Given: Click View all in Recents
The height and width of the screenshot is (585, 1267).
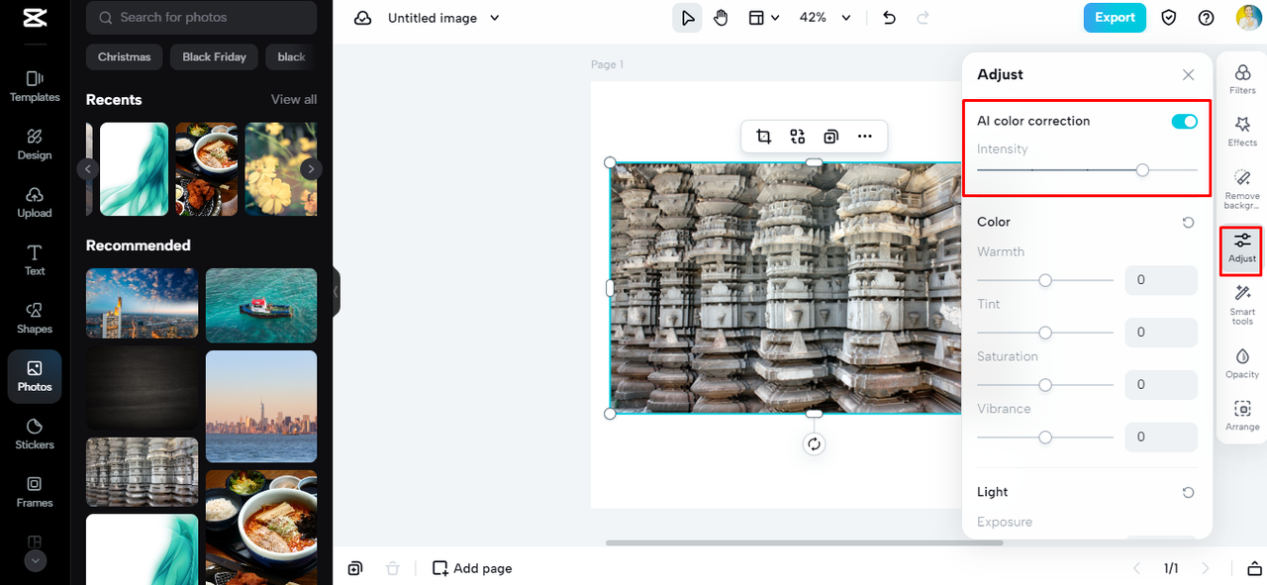Looking at the screenshot, I should 294,100.
